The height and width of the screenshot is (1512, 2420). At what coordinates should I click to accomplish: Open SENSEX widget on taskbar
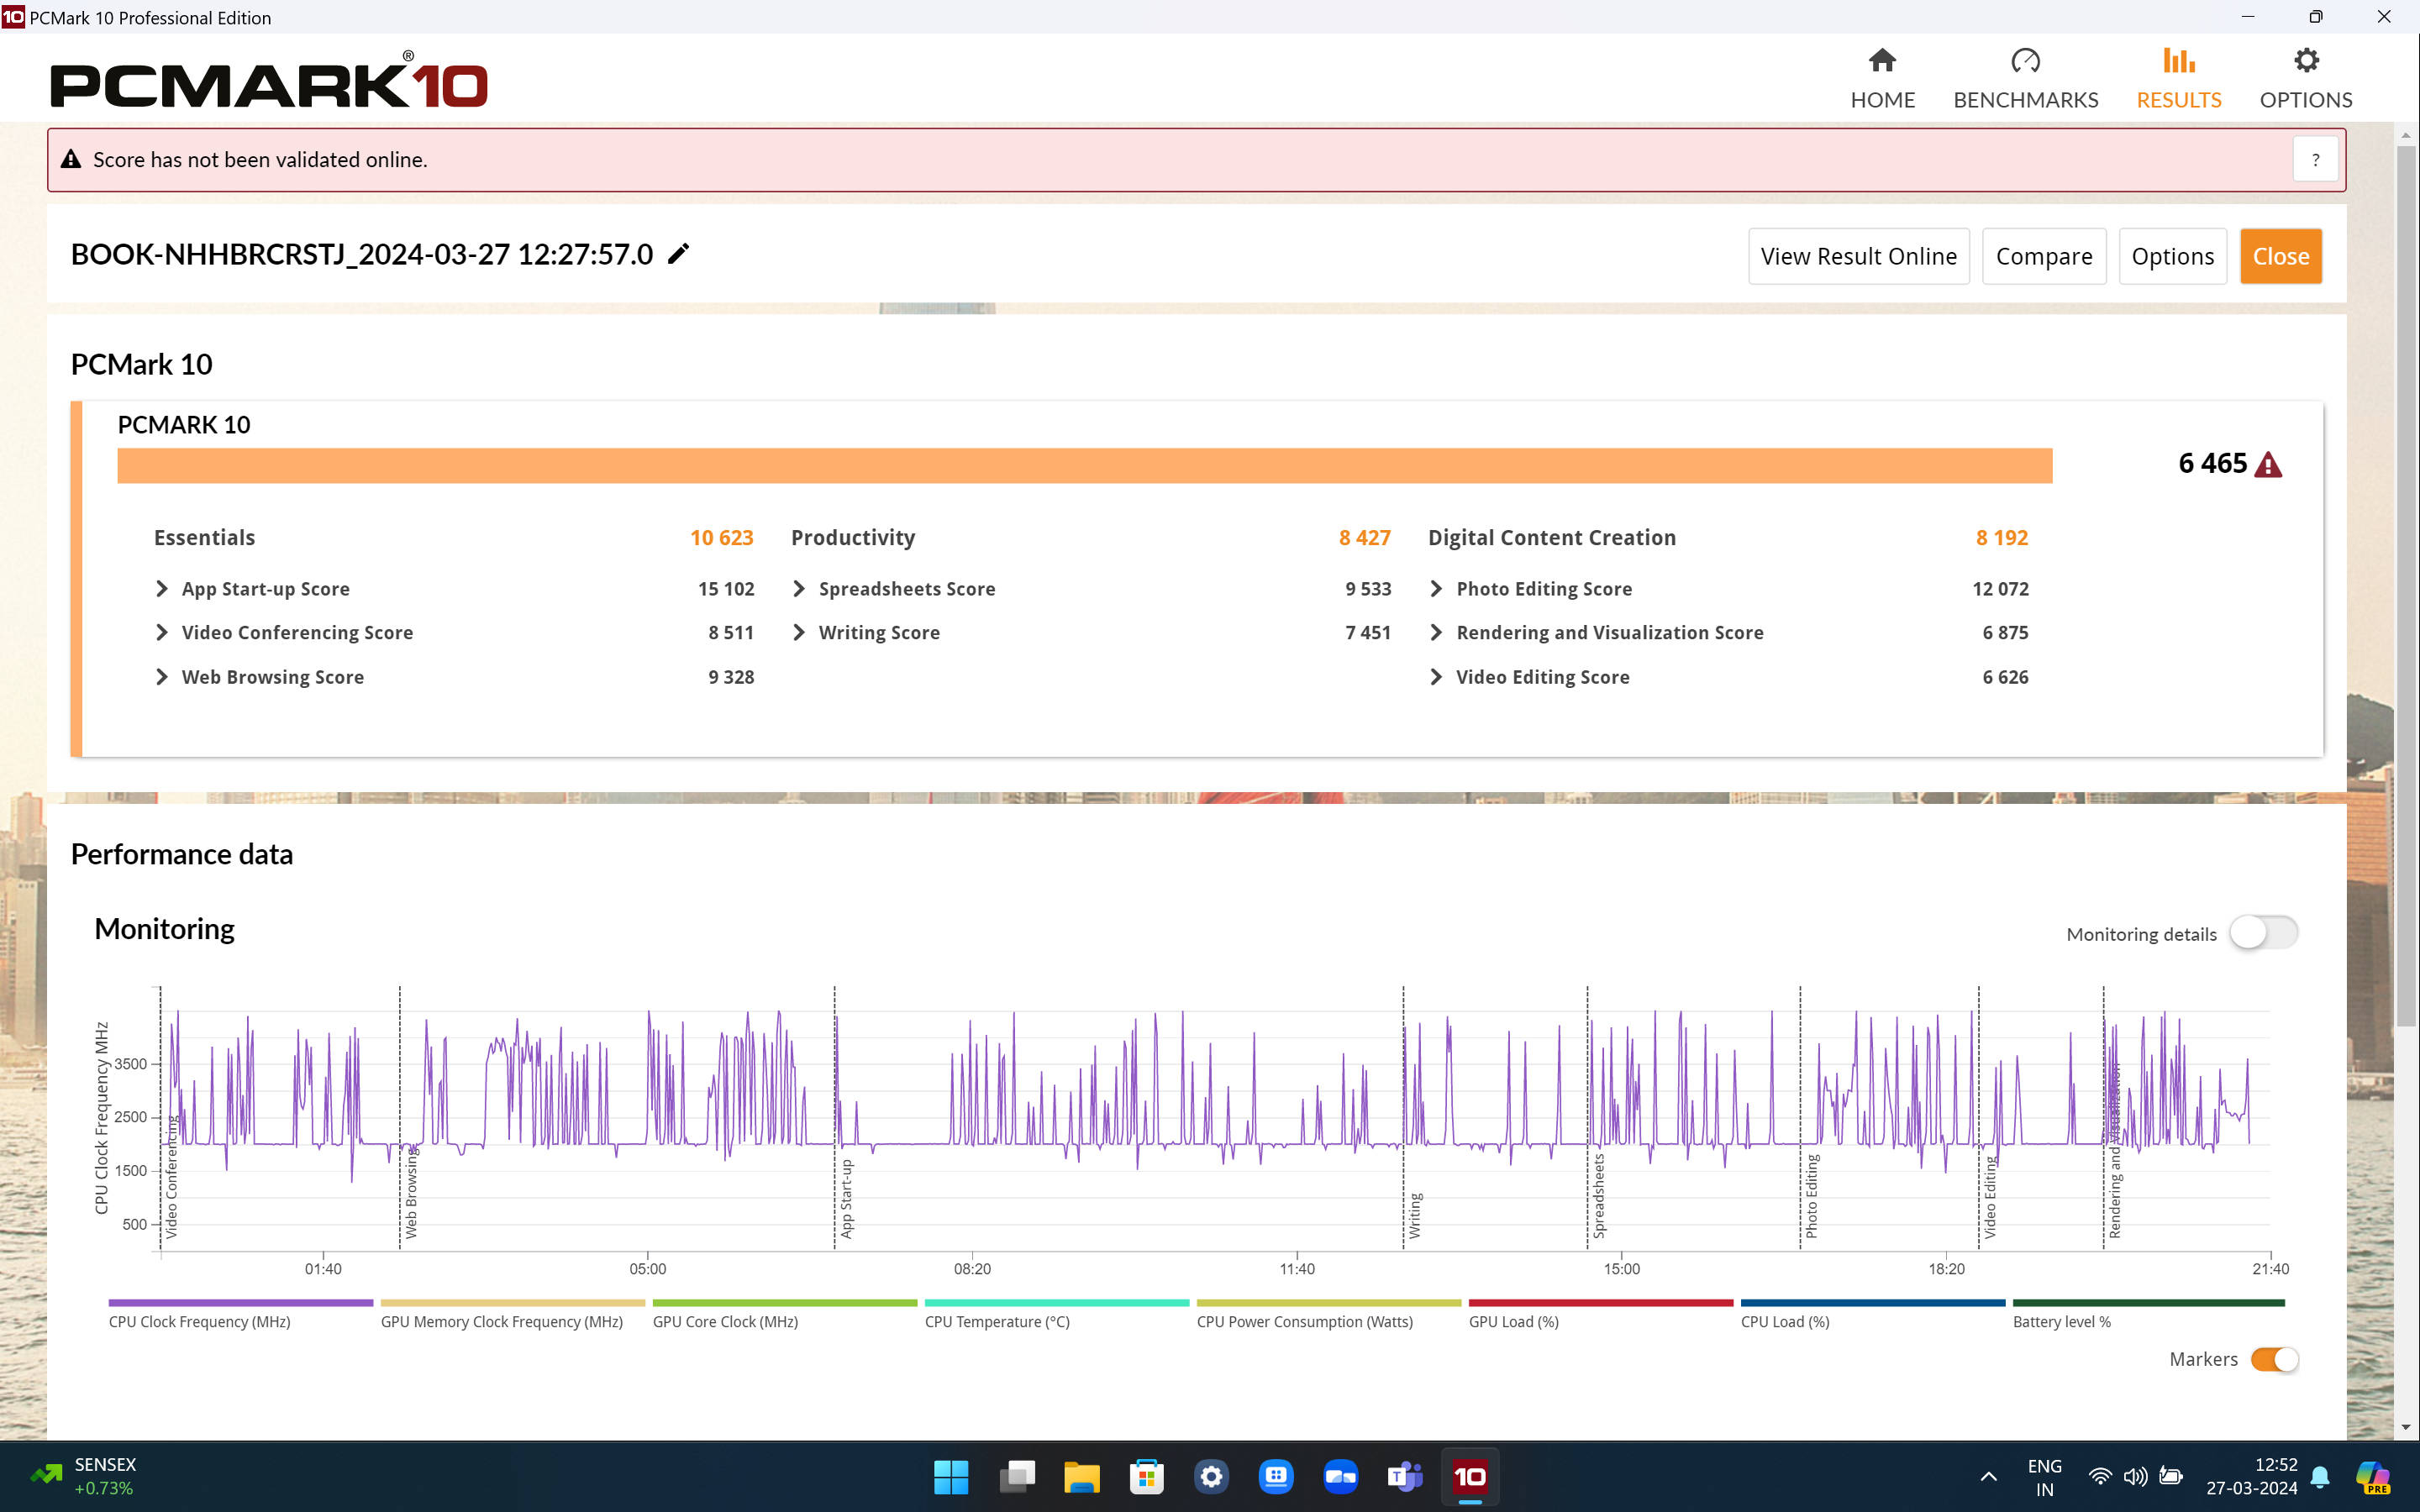(x=83, y=1476)
